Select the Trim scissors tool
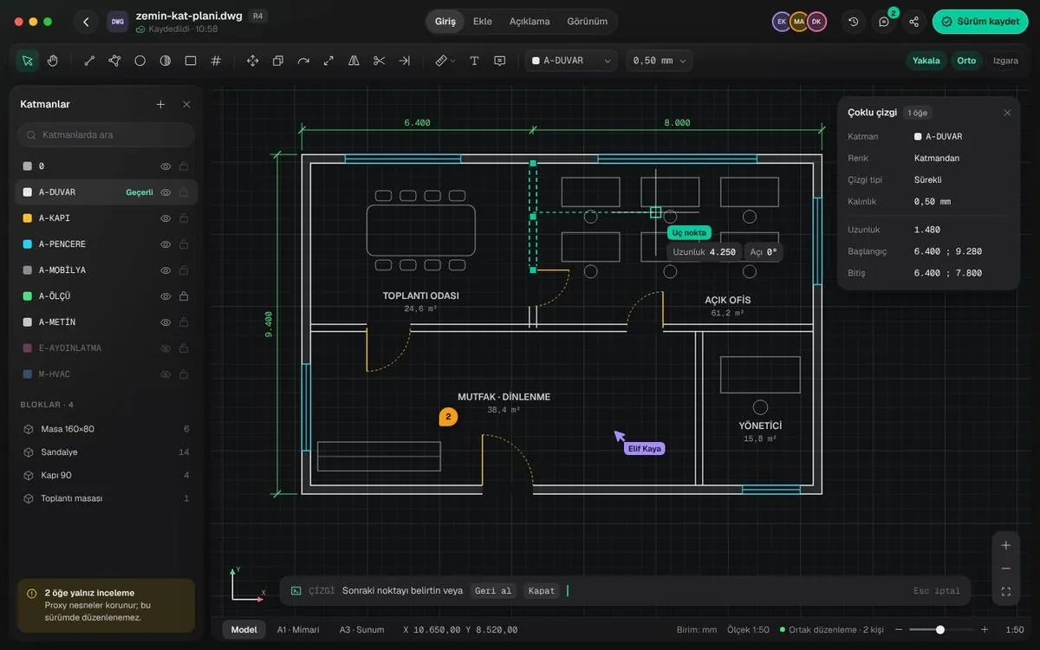1040x650 pixels. [x=379, y=61]
